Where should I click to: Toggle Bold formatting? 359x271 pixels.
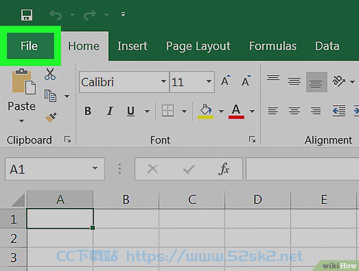click(x=88, y=111)
